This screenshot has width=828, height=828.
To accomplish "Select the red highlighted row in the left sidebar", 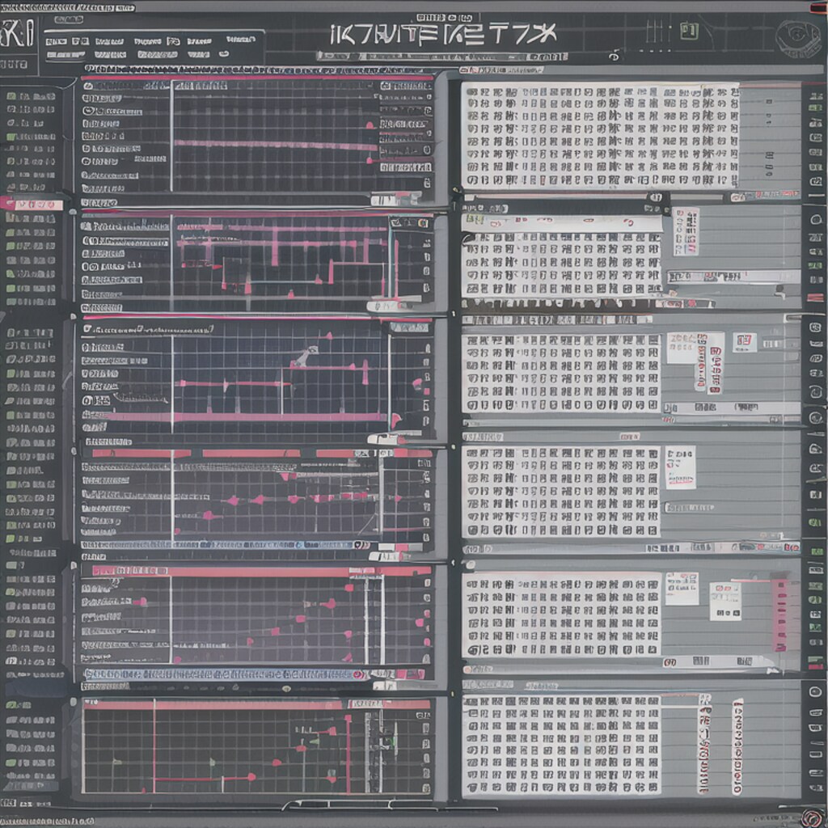I will tap(32, 204).
